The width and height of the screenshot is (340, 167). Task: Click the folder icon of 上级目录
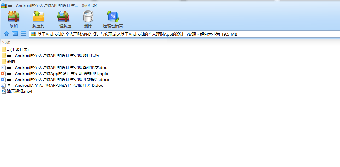coord(4,49)
